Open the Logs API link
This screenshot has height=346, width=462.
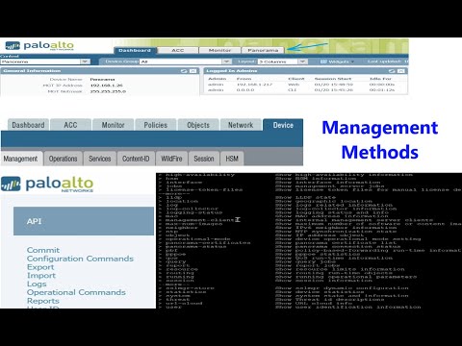coord(37,284)
